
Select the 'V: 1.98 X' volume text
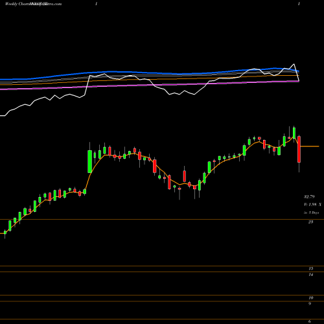(312, 204)
